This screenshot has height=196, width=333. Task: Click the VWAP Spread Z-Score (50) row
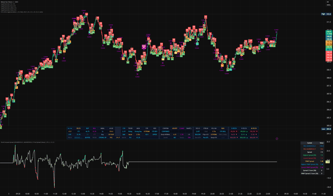click(x=312, y=174)
